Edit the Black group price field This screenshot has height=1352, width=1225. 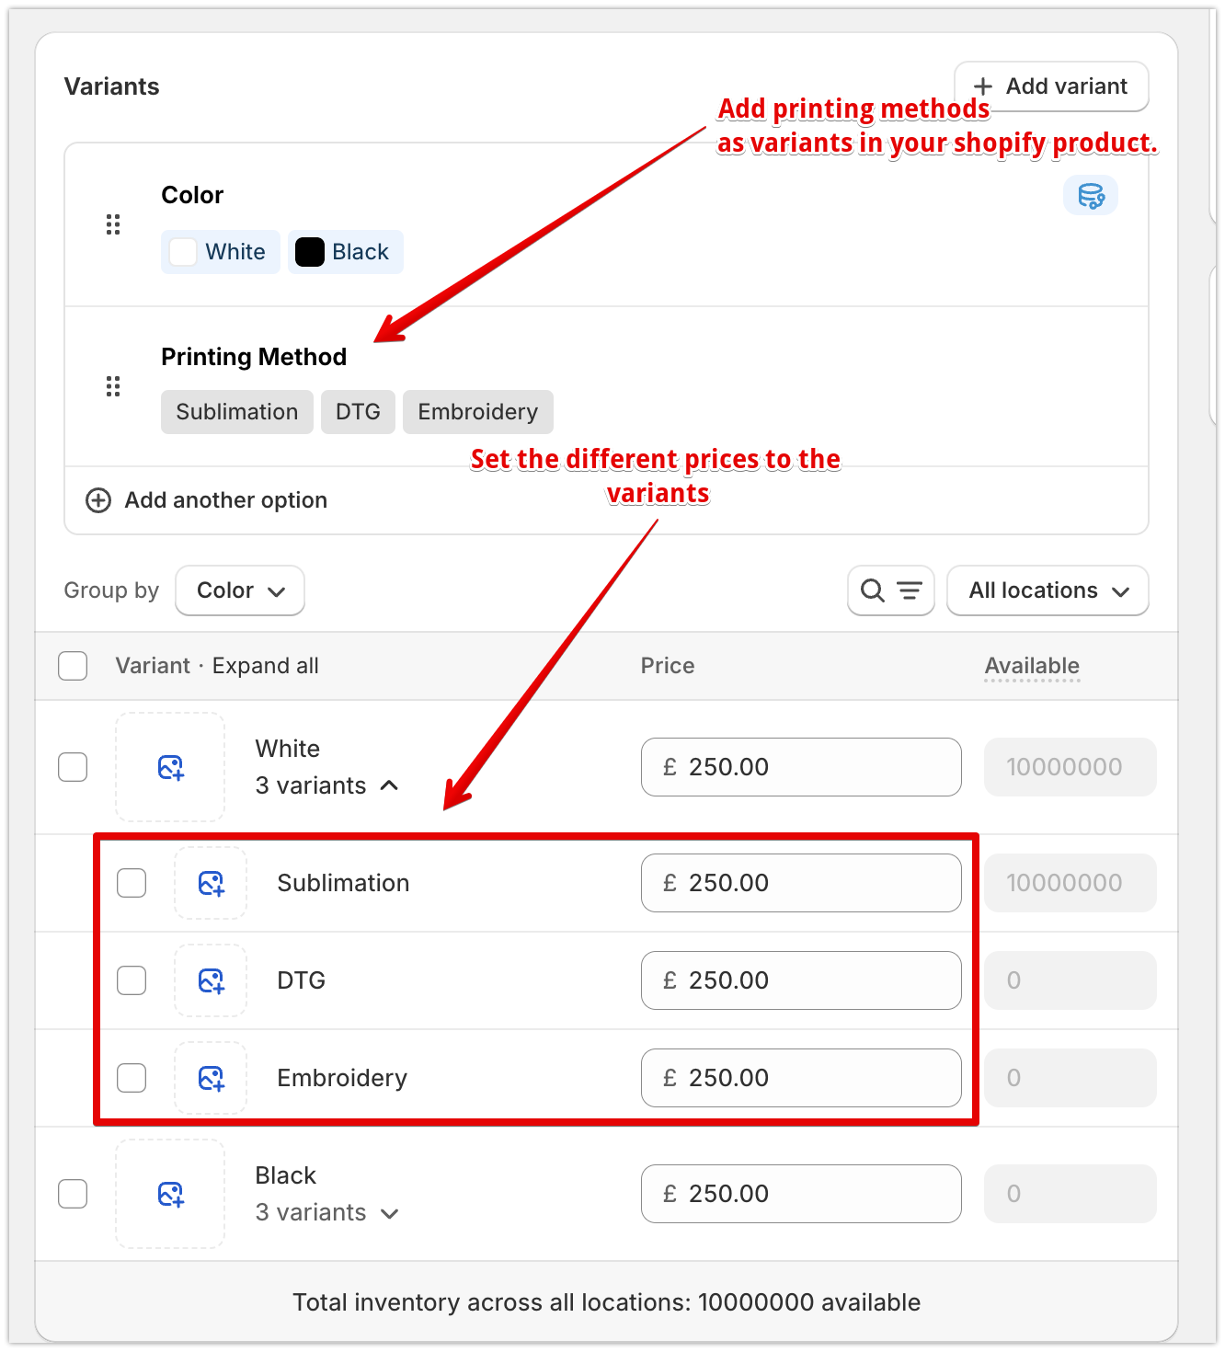801,1194
